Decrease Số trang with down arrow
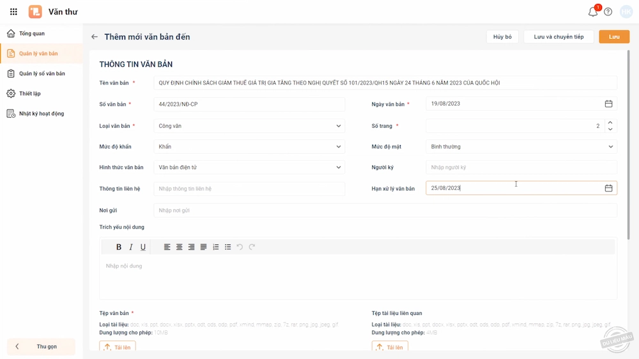 click(610, 129)
